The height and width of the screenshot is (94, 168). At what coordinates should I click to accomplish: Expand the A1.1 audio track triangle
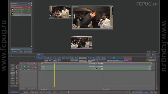click(22, 67)
